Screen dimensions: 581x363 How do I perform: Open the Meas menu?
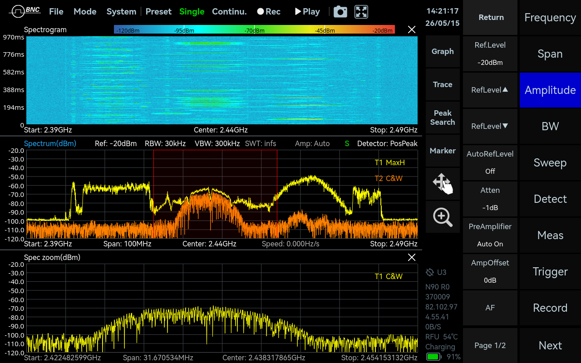tap(550, 235)
